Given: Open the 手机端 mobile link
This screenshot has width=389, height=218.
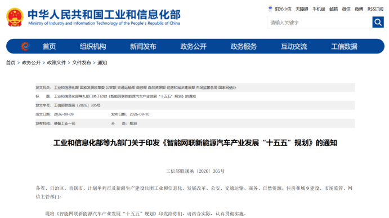Looking at the screenshot, I should (x=319, y=9).
